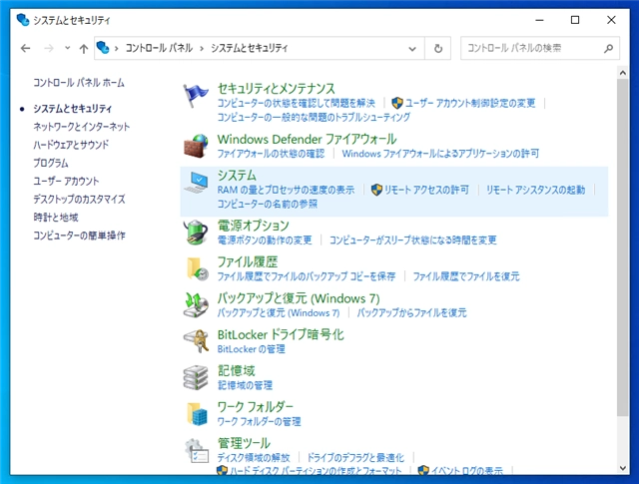Click Windows ファイアウォールによるアプリケーションの許可

pyautogui.click(x=440, y=154)
